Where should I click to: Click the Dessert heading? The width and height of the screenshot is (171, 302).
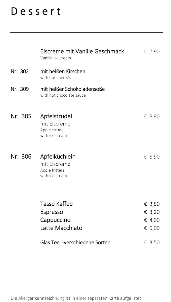click(36, 12)
